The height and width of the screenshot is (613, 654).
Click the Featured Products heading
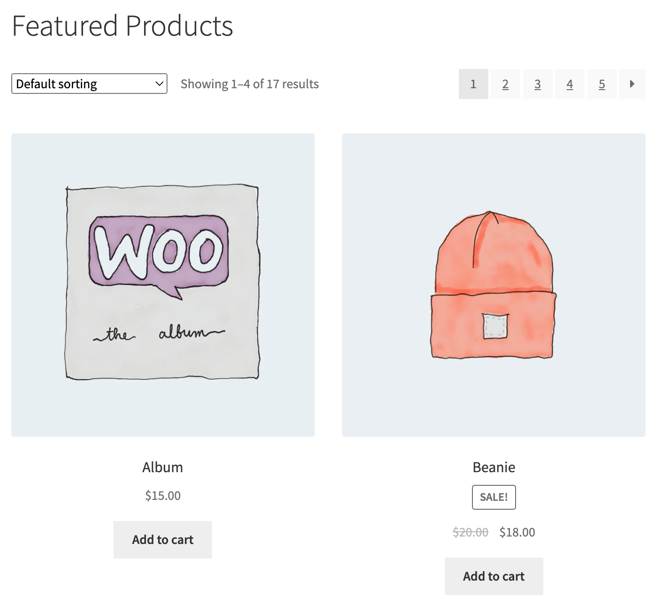[122, 26]
